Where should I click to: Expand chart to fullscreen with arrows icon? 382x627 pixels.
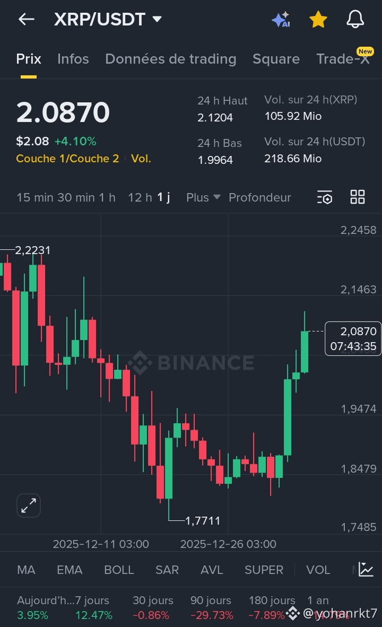pos(29,506)
